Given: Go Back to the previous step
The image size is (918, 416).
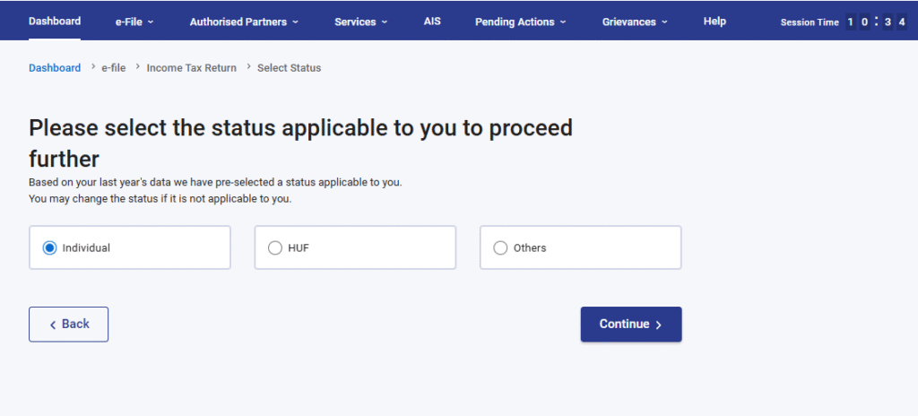Looking at the screenshot, I should pos(68,325).
